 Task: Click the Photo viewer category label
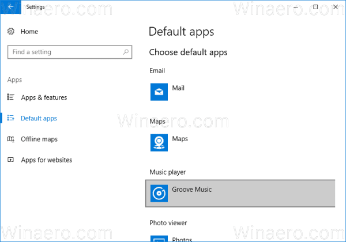[168, 223]
